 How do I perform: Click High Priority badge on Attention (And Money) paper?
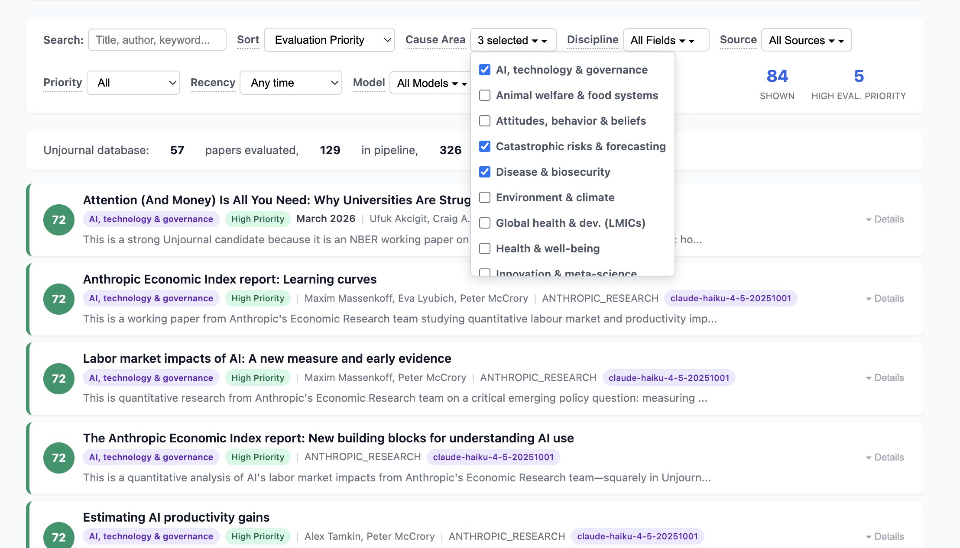pos(258,219)
